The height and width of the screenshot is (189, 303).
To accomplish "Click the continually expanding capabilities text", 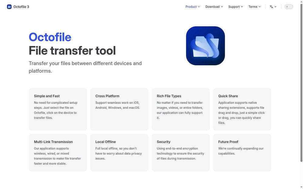I will [241, 151].
